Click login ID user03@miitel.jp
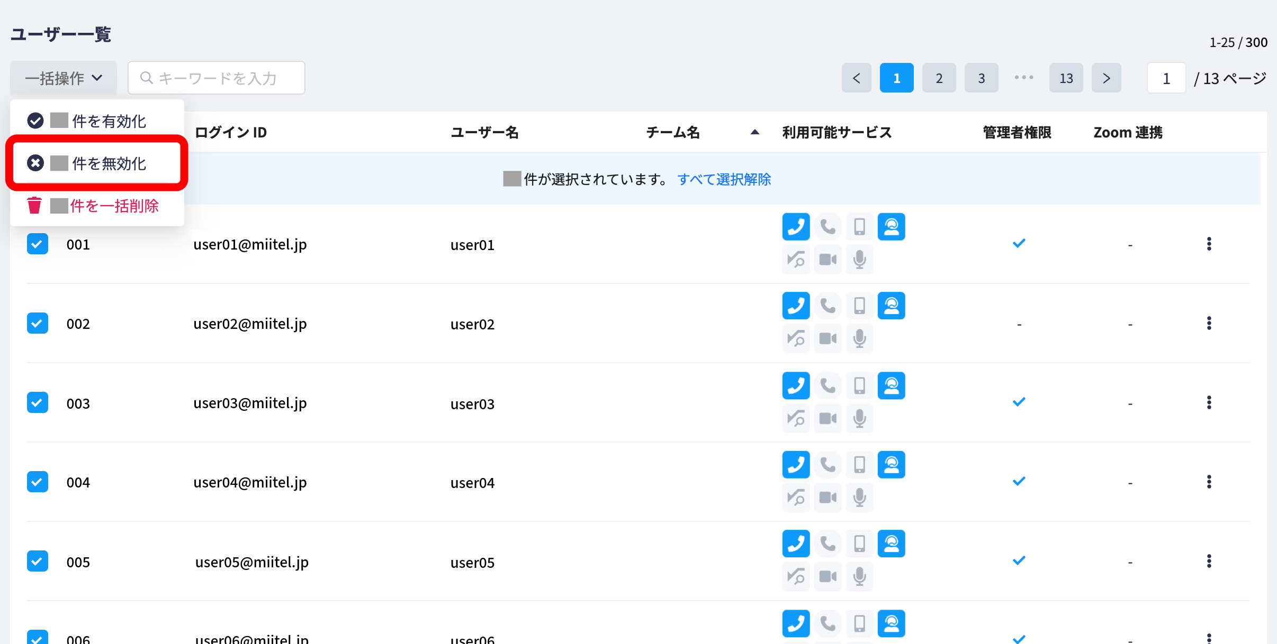Screen dimensions: 1277x644 (x=250, y=403)
